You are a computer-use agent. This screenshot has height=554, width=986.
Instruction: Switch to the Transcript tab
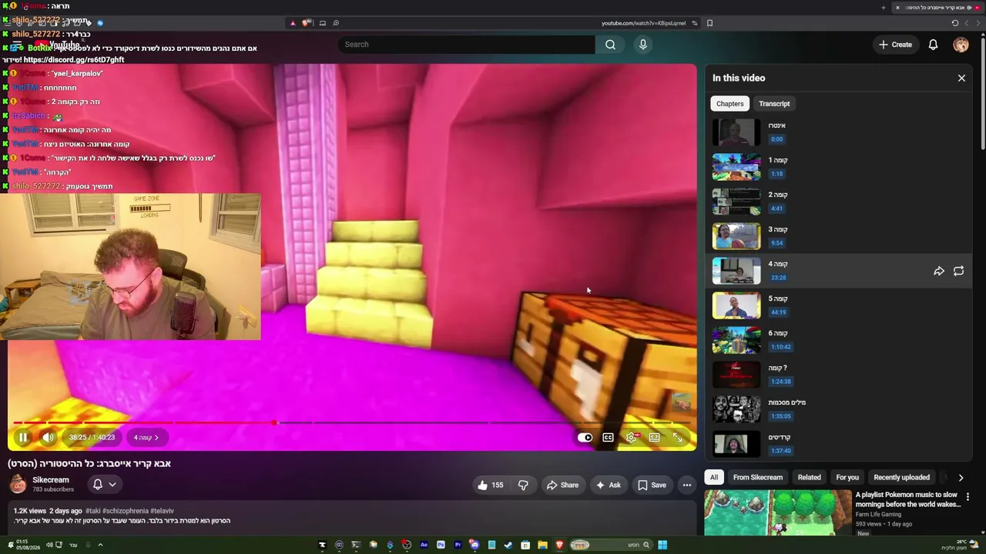tap(774, 104)
